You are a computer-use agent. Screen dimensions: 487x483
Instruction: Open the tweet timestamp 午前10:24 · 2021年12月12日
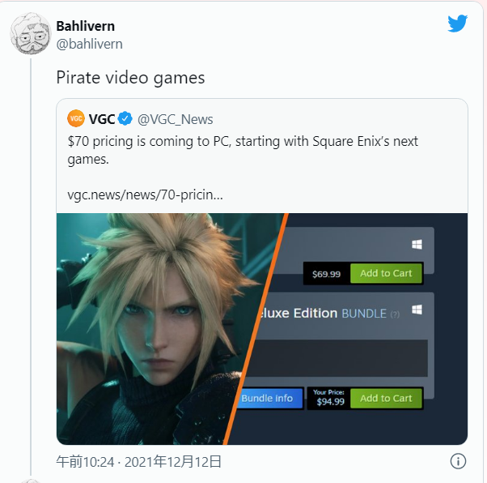pyautogui.click(x=138, y=462)
